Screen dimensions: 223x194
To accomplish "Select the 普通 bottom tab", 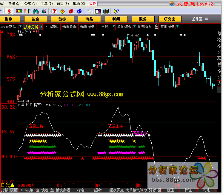I will click(x=170, y=190).
